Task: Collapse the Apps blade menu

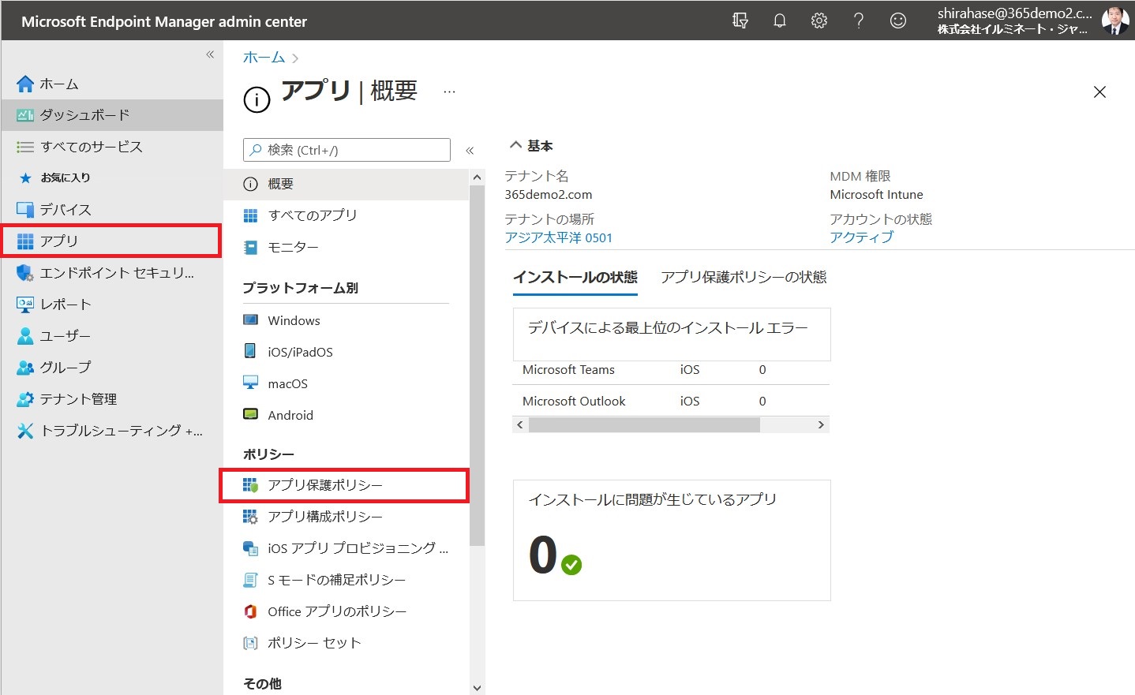Action: coord(470,150)
